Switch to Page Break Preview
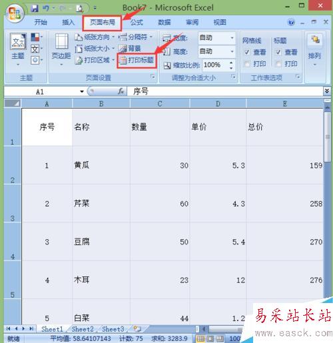This screenshot has height=343, width=333. point(220,338)
